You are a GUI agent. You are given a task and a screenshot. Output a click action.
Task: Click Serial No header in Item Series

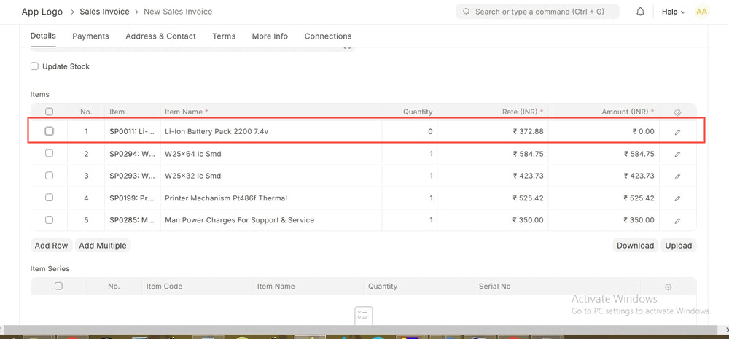point(495,286)
